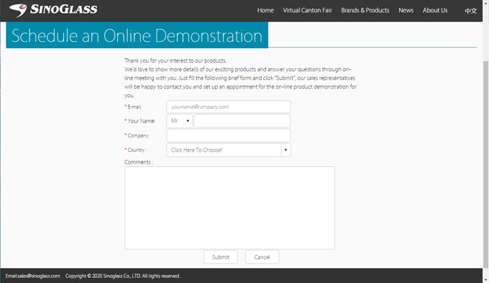Click the 'Thank you for your interest' text

point(175,60)
